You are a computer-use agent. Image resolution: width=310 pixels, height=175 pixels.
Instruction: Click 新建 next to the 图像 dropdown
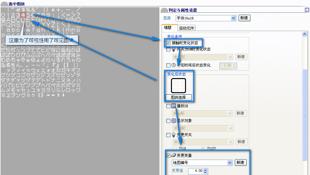point(244,18)
